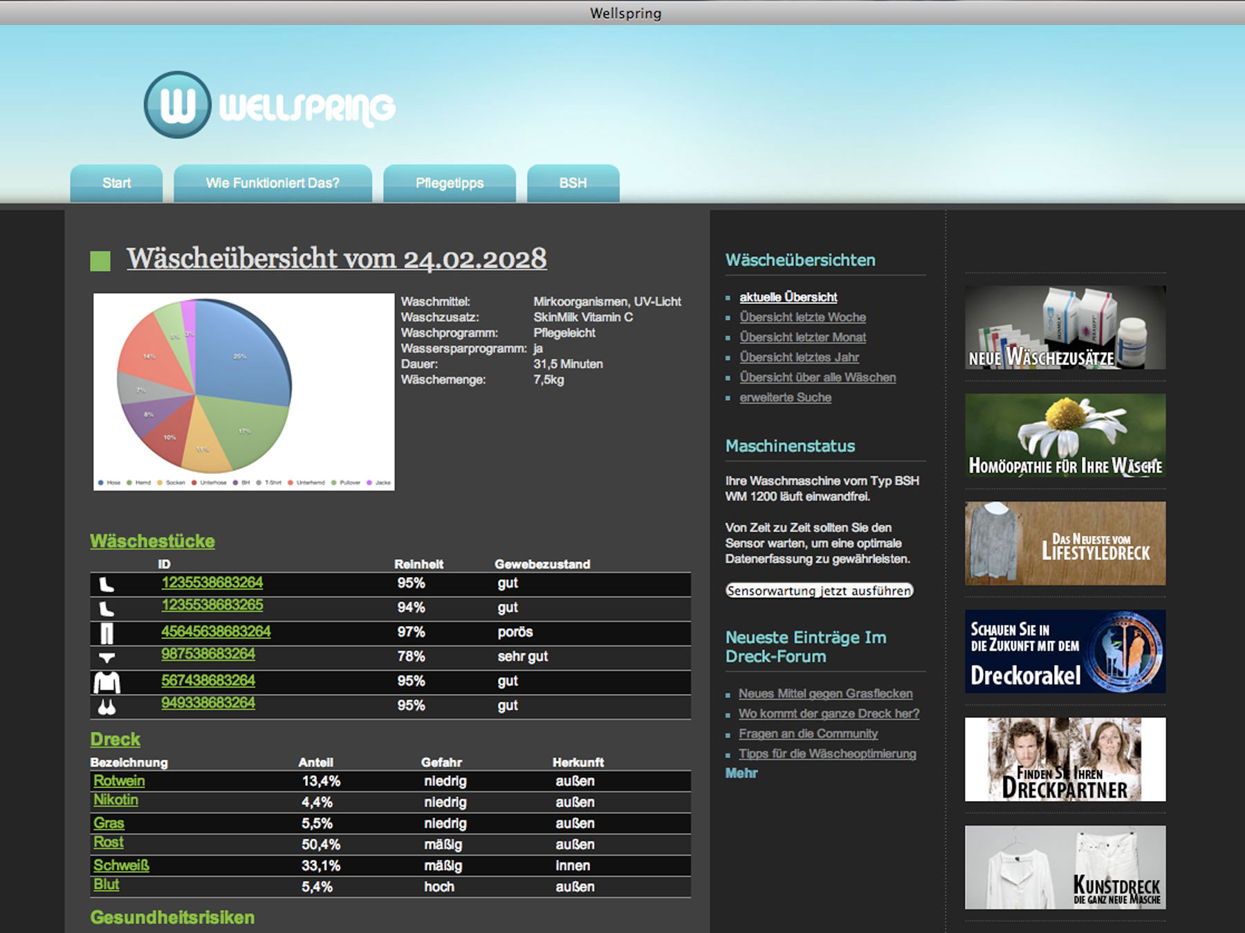Screen dimensions: 1245x933
Task: Click the green square beside page title
Action: click(x=100, y=261)
